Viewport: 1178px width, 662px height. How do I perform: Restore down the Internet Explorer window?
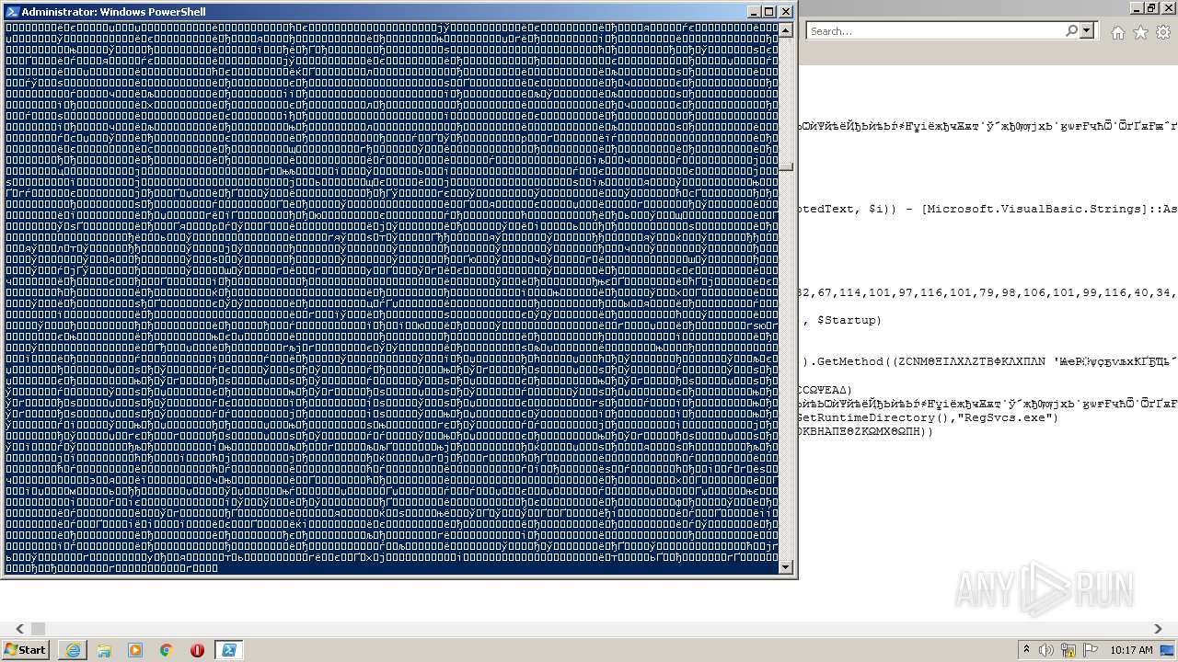point(1150,8)
